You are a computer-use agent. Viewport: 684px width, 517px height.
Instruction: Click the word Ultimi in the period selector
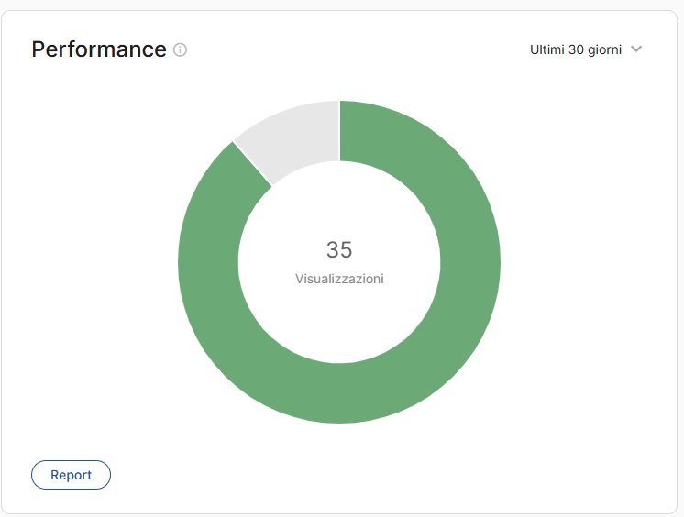(546, 49)
